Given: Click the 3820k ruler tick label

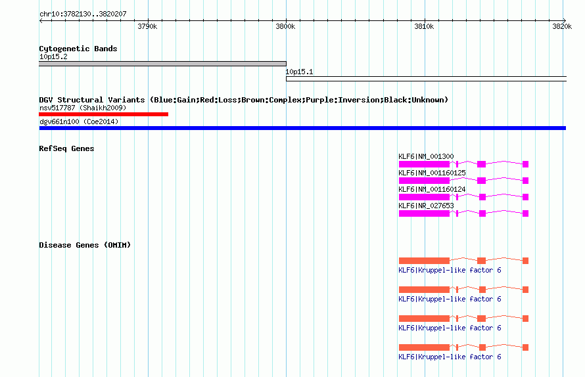Looking at the screenshot, I should point(562,26).
